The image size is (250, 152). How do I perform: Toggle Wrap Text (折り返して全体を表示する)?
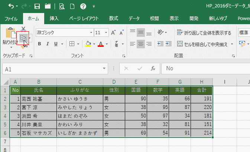pyautogui.click(x=204, y=33)
